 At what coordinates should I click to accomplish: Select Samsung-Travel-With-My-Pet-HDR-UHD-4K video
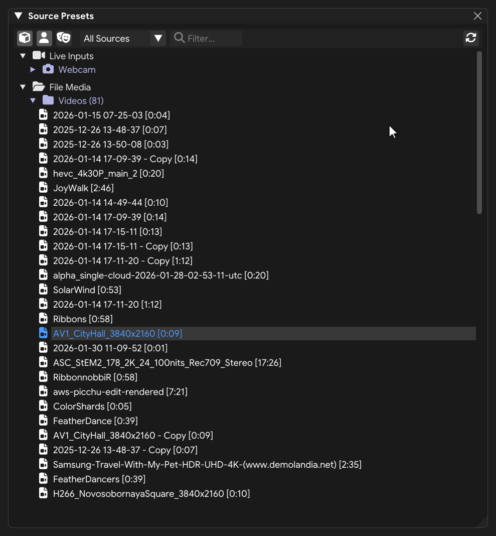point(207,465)
